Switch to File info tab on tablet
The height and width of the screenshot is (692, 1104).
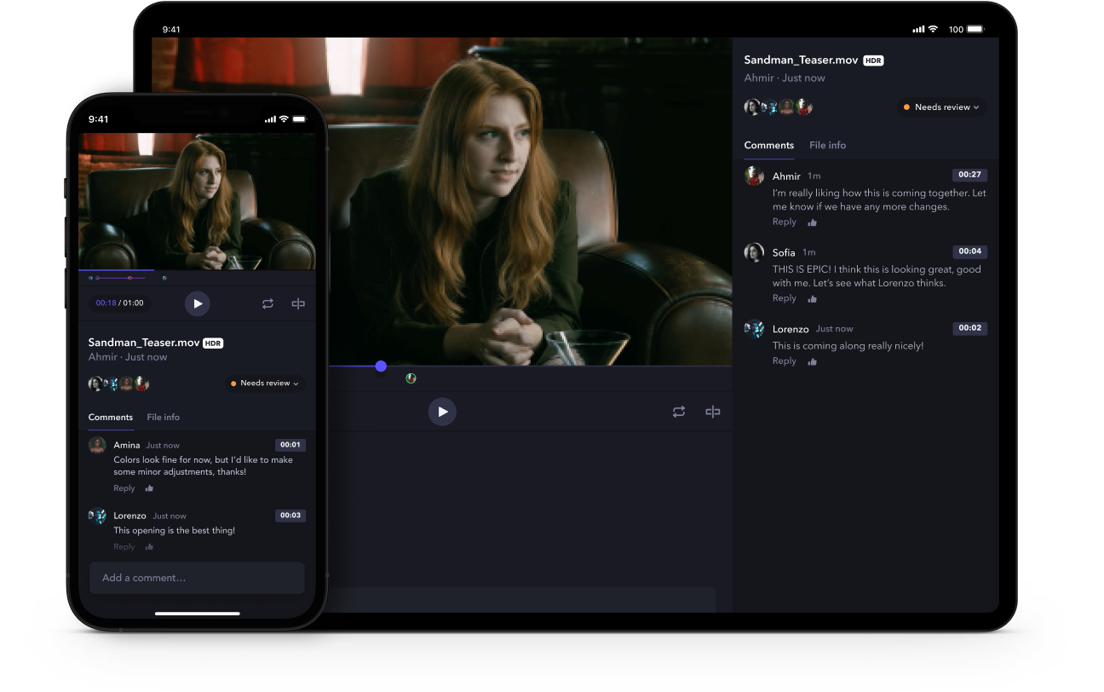(x=827, y=145)
